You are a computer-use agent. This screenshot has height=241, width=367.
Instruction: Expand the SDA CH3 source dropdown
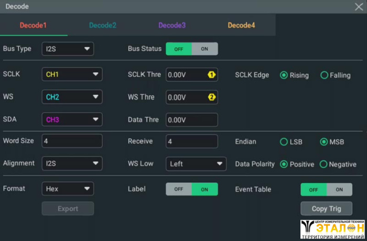coord(72,119)
